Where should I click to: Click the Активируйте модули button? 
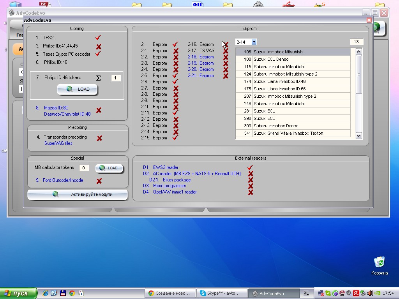tap(78, 195)
